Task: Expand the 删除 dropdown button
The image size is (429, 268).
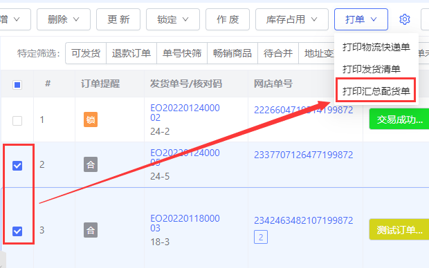Action: pyautogui.click(x=64, y=19)
